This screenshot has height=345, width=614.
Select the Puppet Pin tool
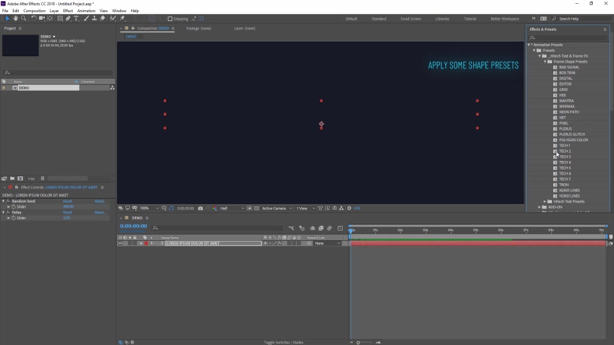(x=122, y=19)
